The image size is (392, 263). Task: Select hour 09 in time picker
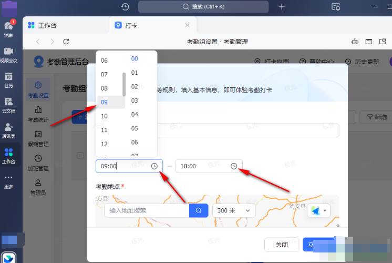pos(111,102)
